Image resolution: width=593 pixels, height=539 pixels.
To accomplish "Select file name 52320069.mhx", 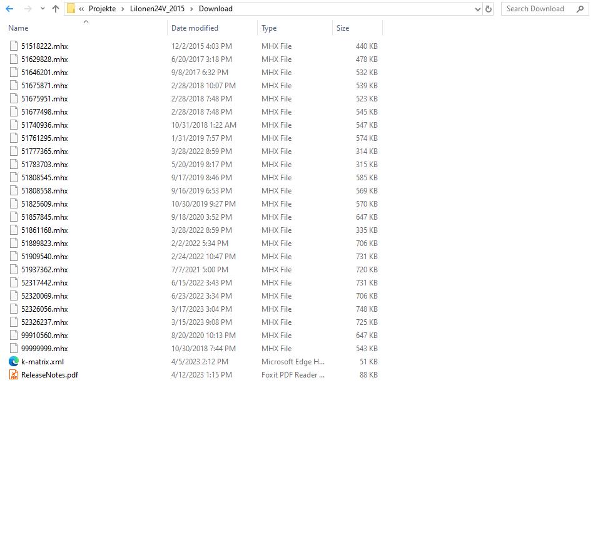I will tap(44, 296).
